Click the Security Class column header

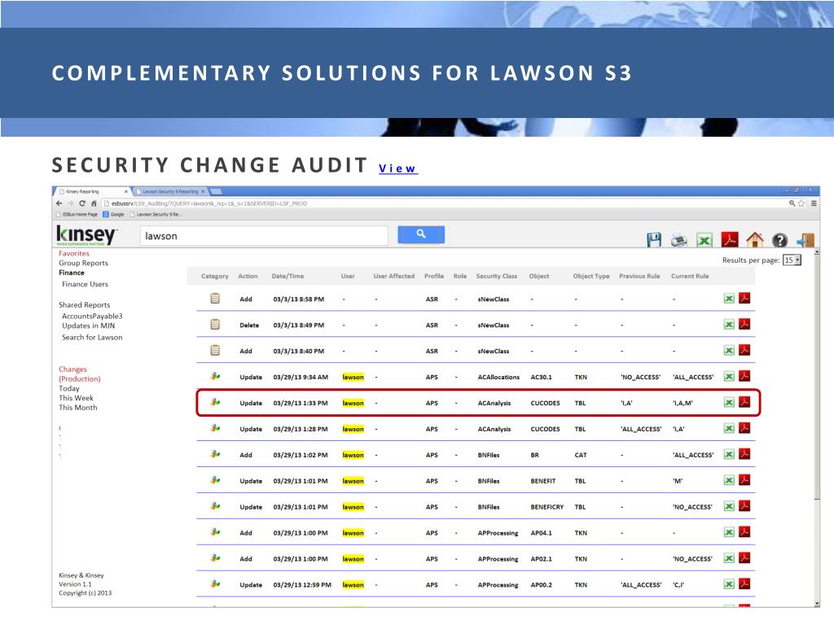pos(496,277)
